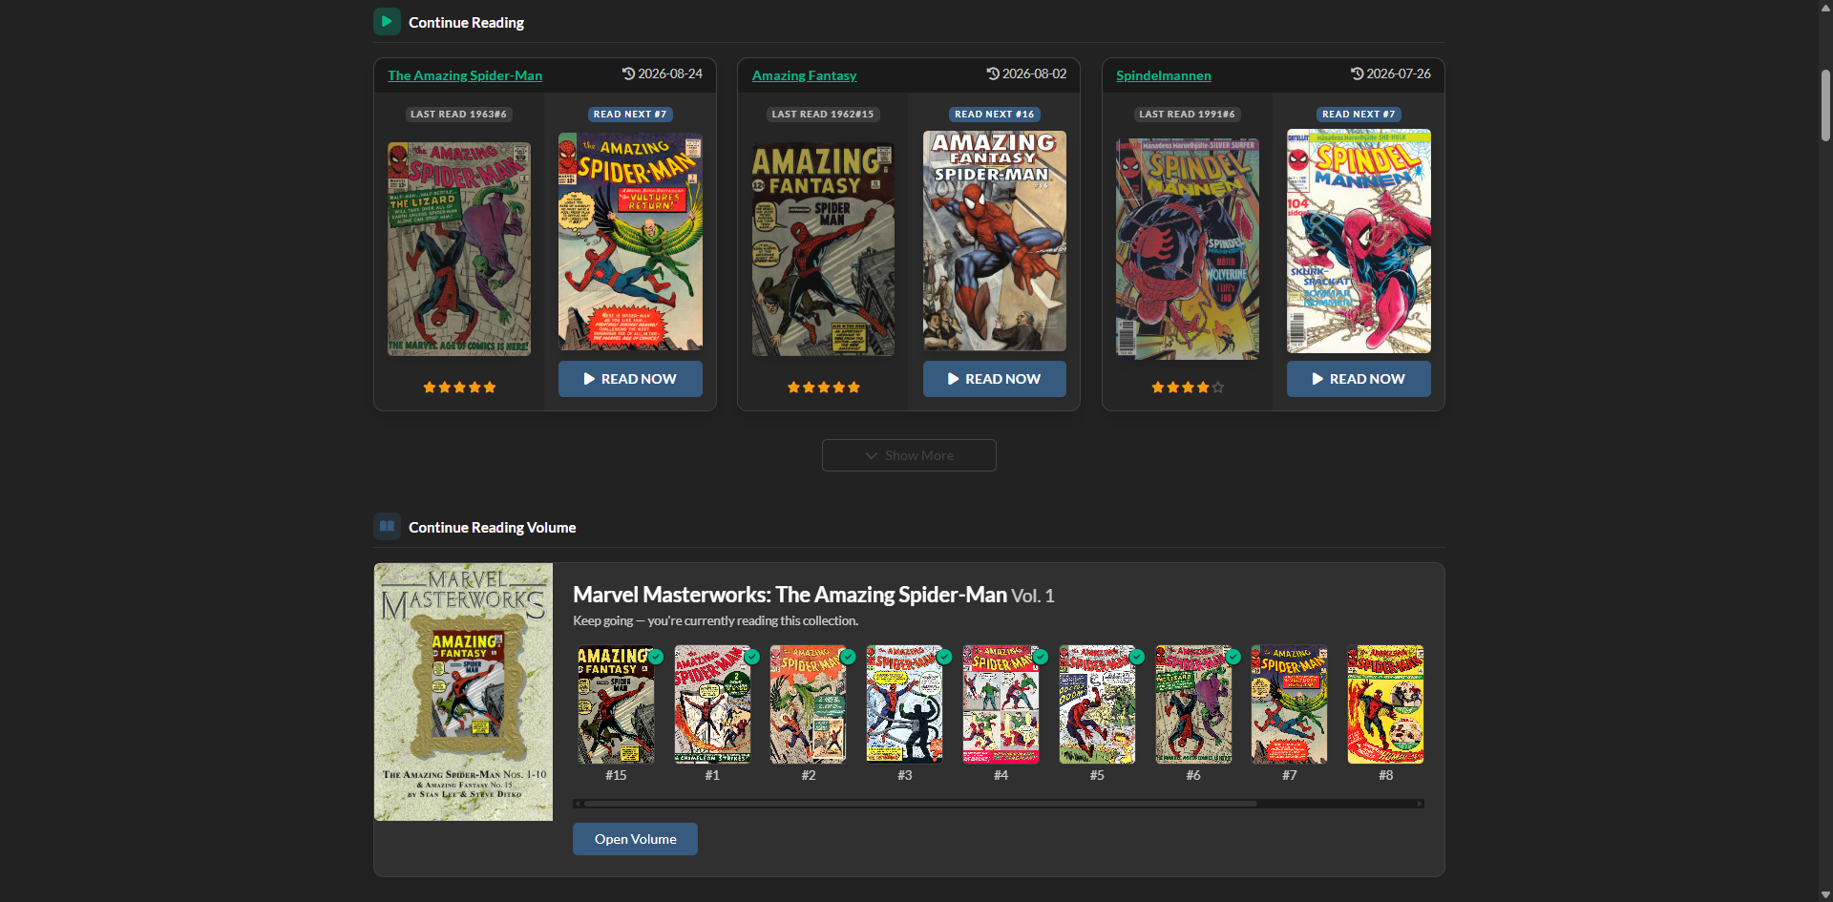Open The Amazing Spider-Man series link
Image resolution: width=1833 pixels, height=902 pixels.
465,75
